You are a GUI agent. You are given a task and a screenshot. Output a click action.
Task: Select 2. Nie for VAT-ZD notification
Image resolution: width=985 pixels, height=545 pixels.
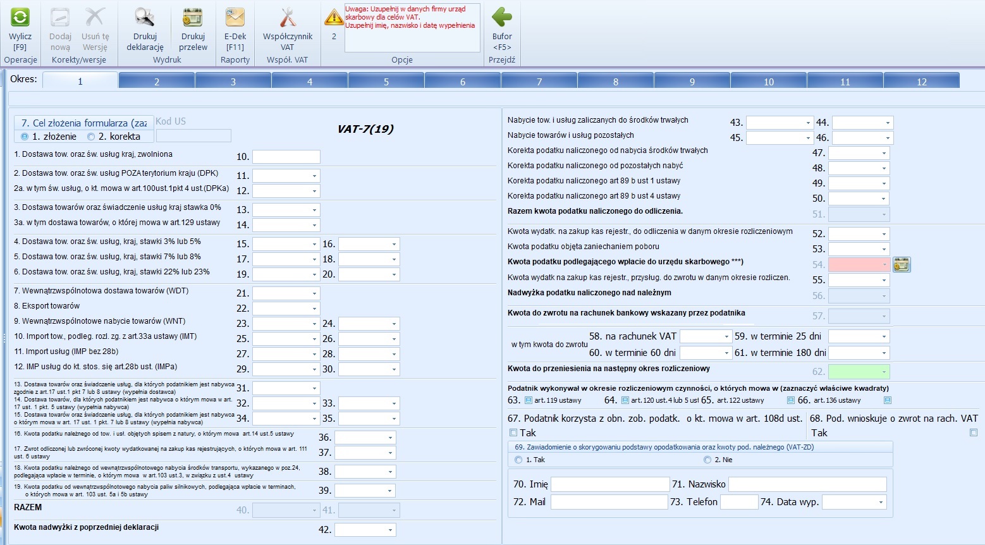[708, 460]
